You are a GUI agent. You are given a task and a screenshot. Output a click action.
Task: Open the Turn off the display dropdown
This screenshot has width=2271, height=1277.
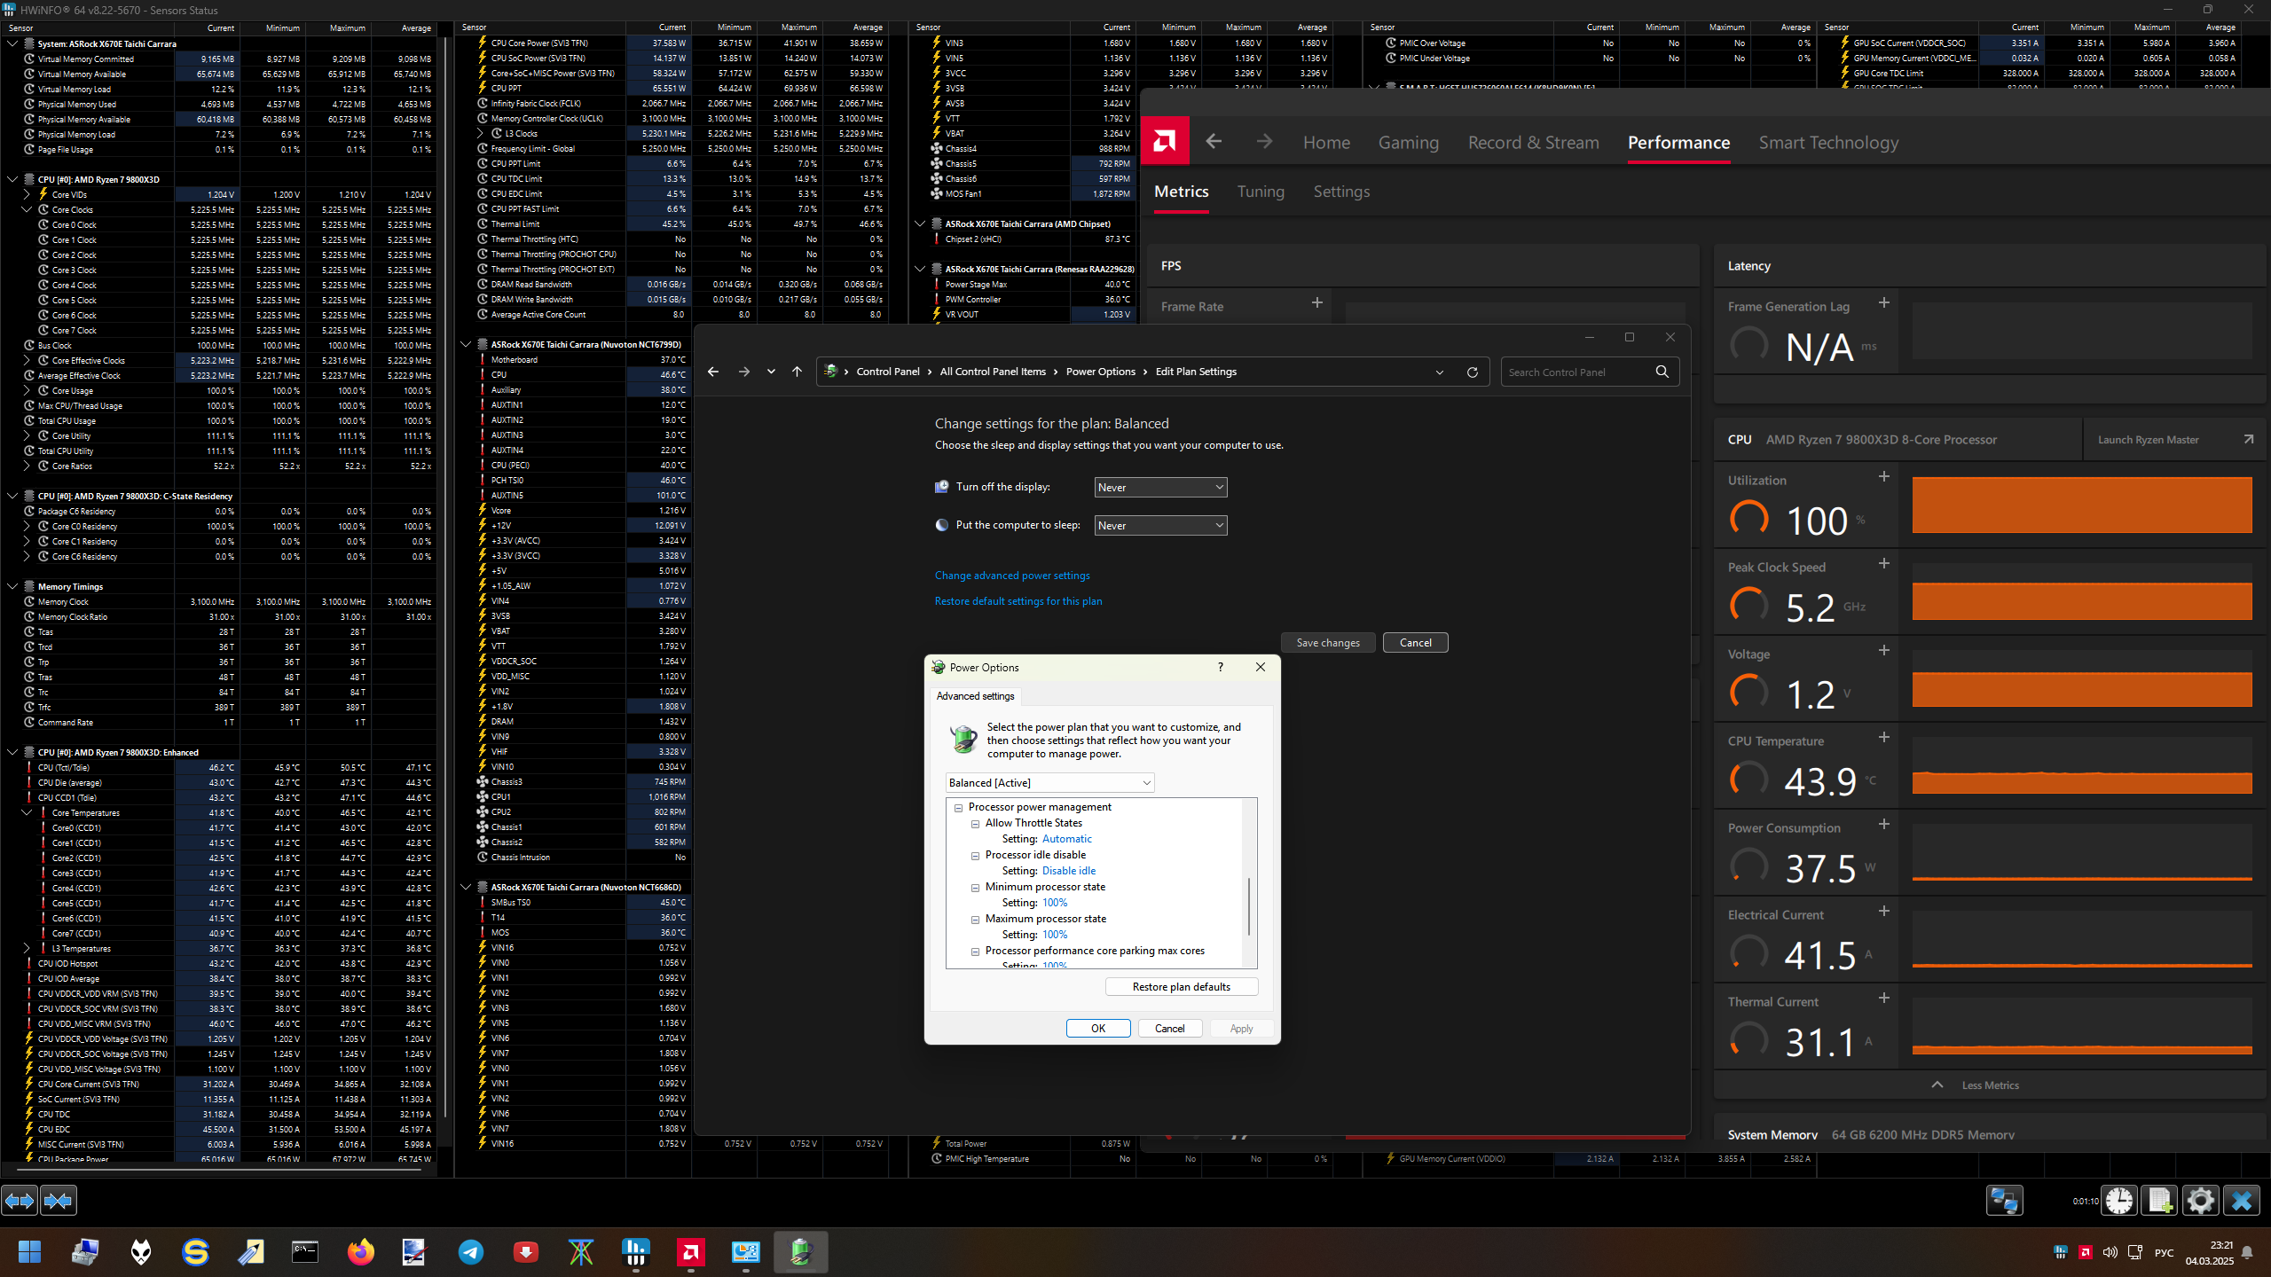pos(1160,488)
